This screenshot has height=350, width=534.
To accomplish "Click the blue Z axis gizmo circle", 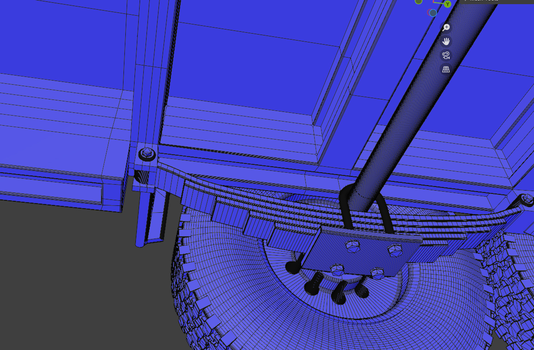I will pos(433,13).
